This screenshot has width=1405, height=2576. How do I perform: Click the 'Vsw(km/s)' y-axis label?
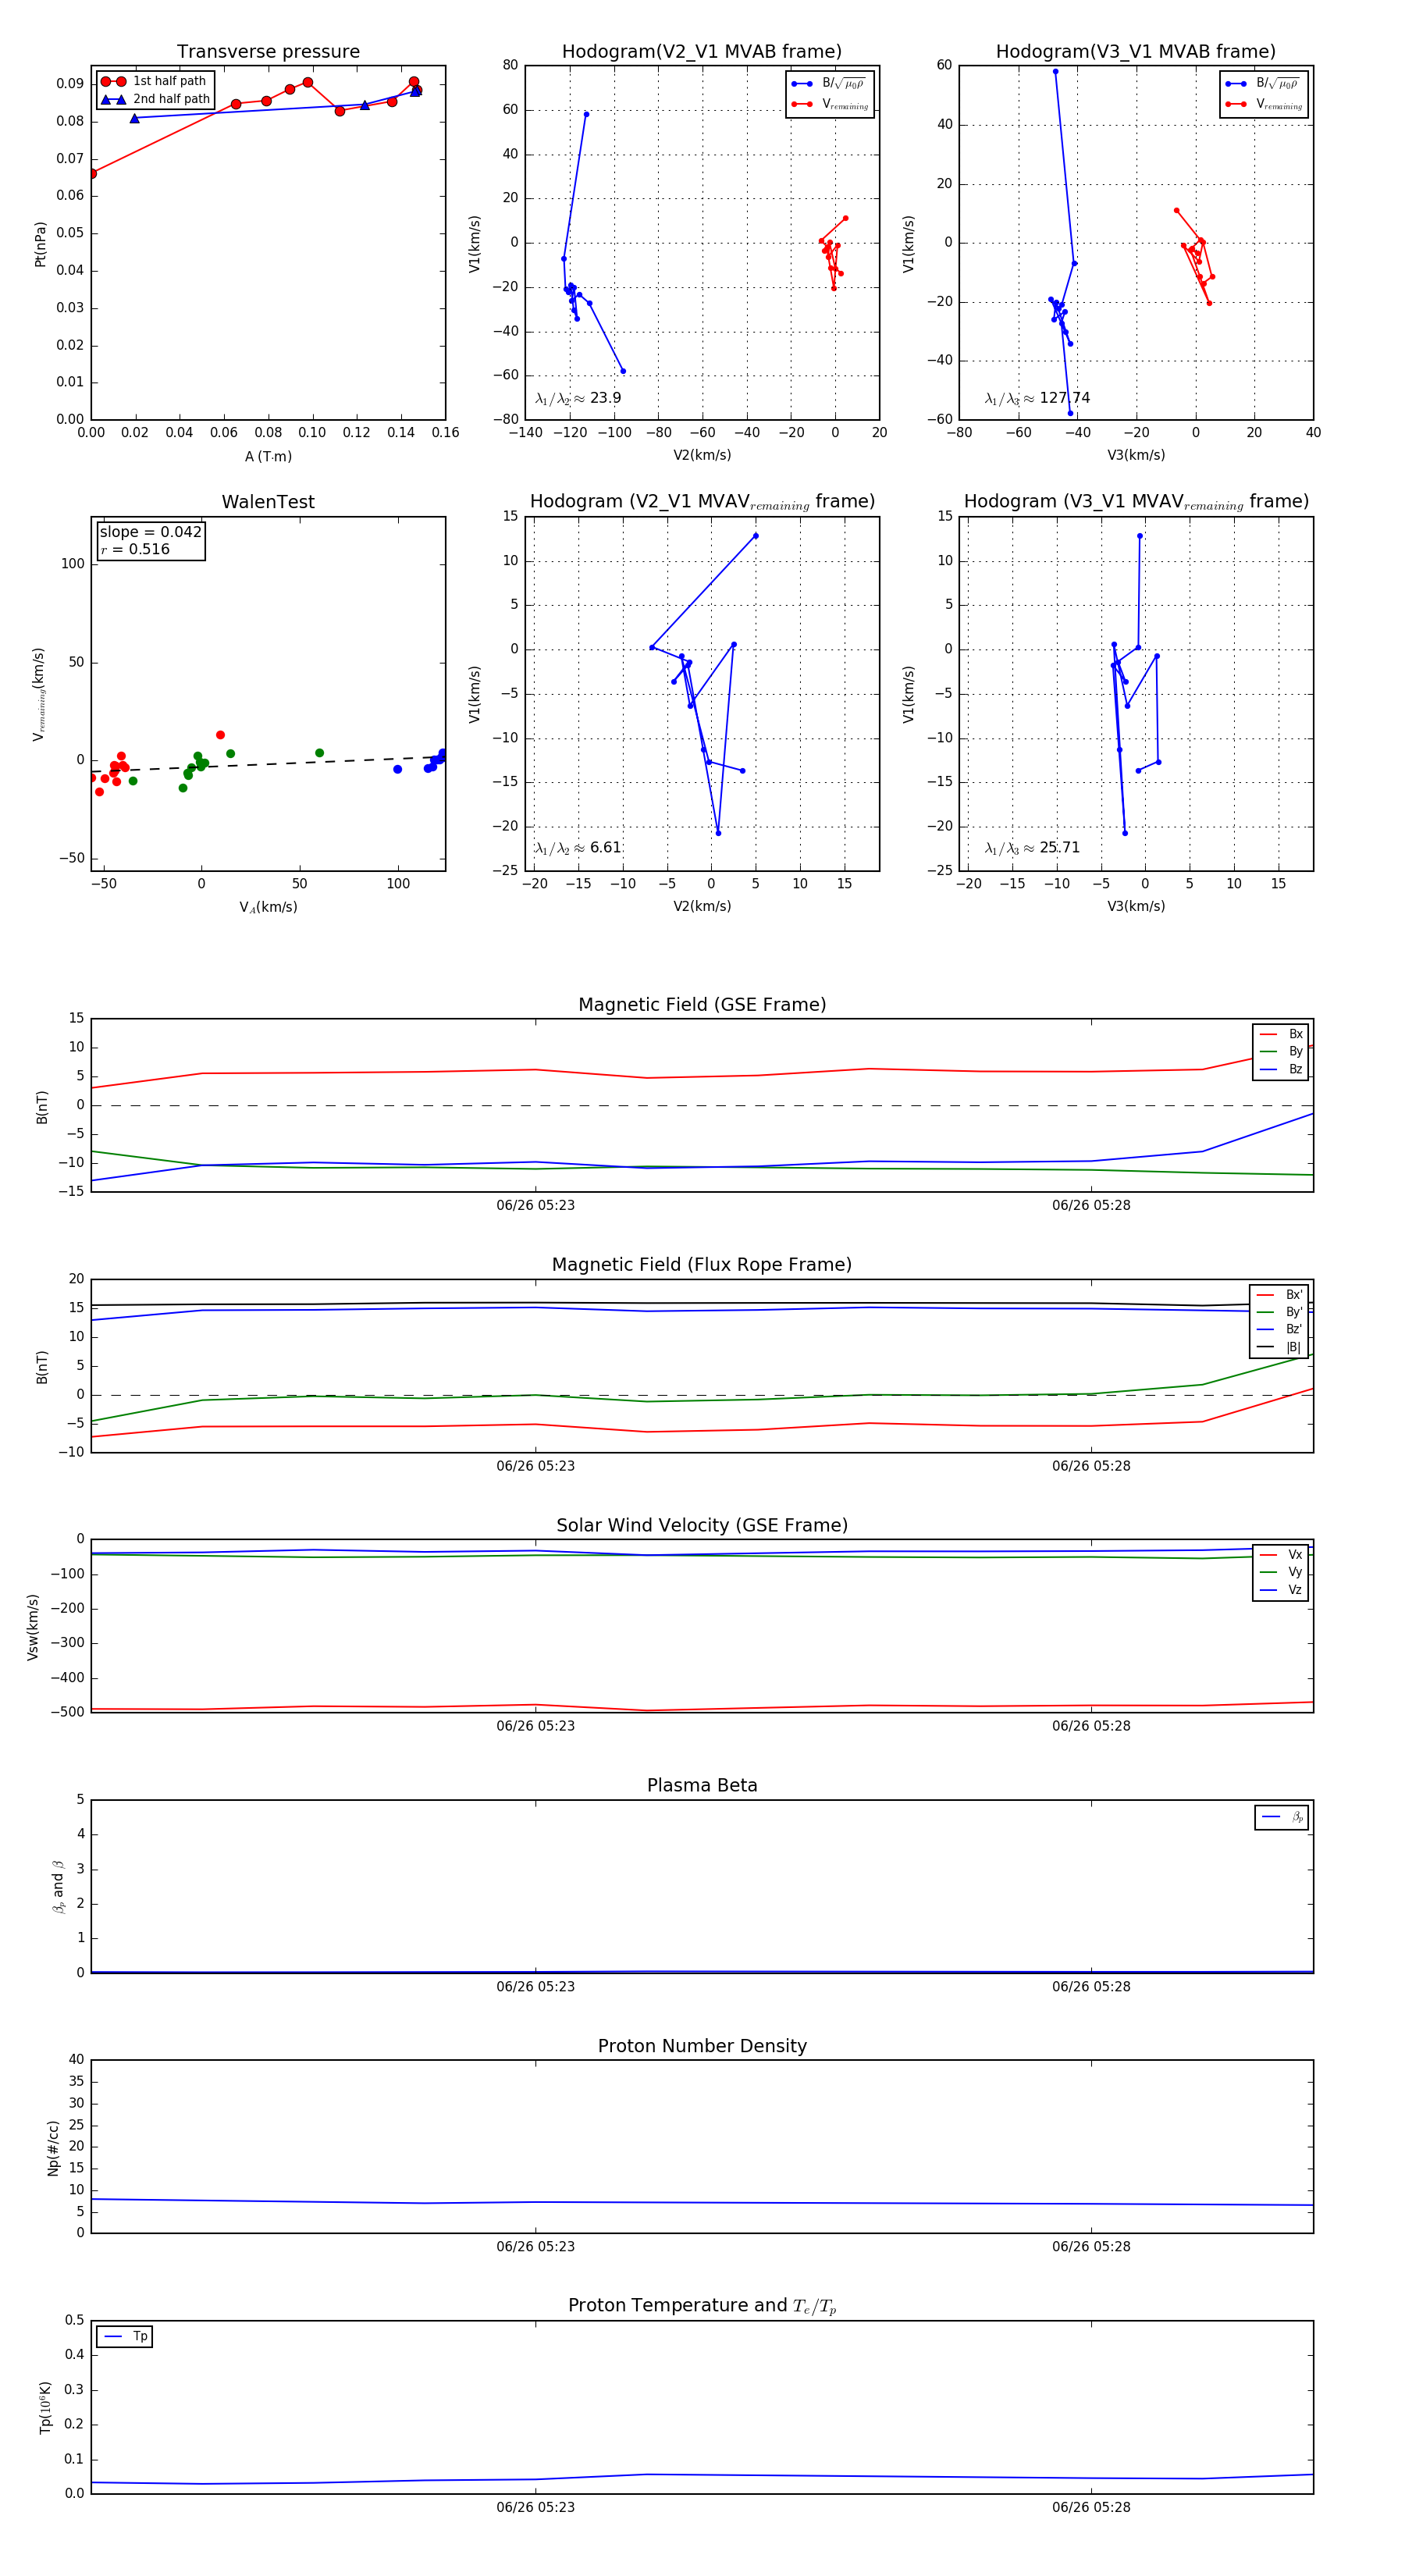point(33,1627)
